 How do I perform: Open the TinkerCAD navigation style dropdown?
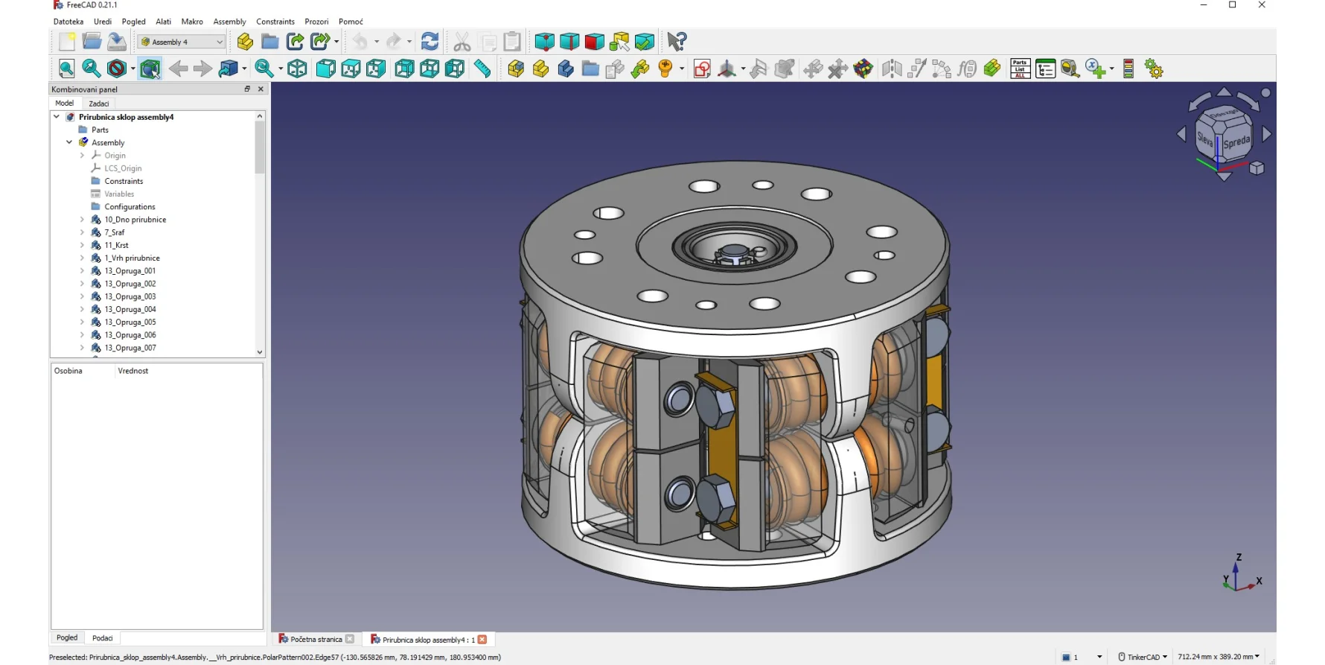coord(1143,657)
